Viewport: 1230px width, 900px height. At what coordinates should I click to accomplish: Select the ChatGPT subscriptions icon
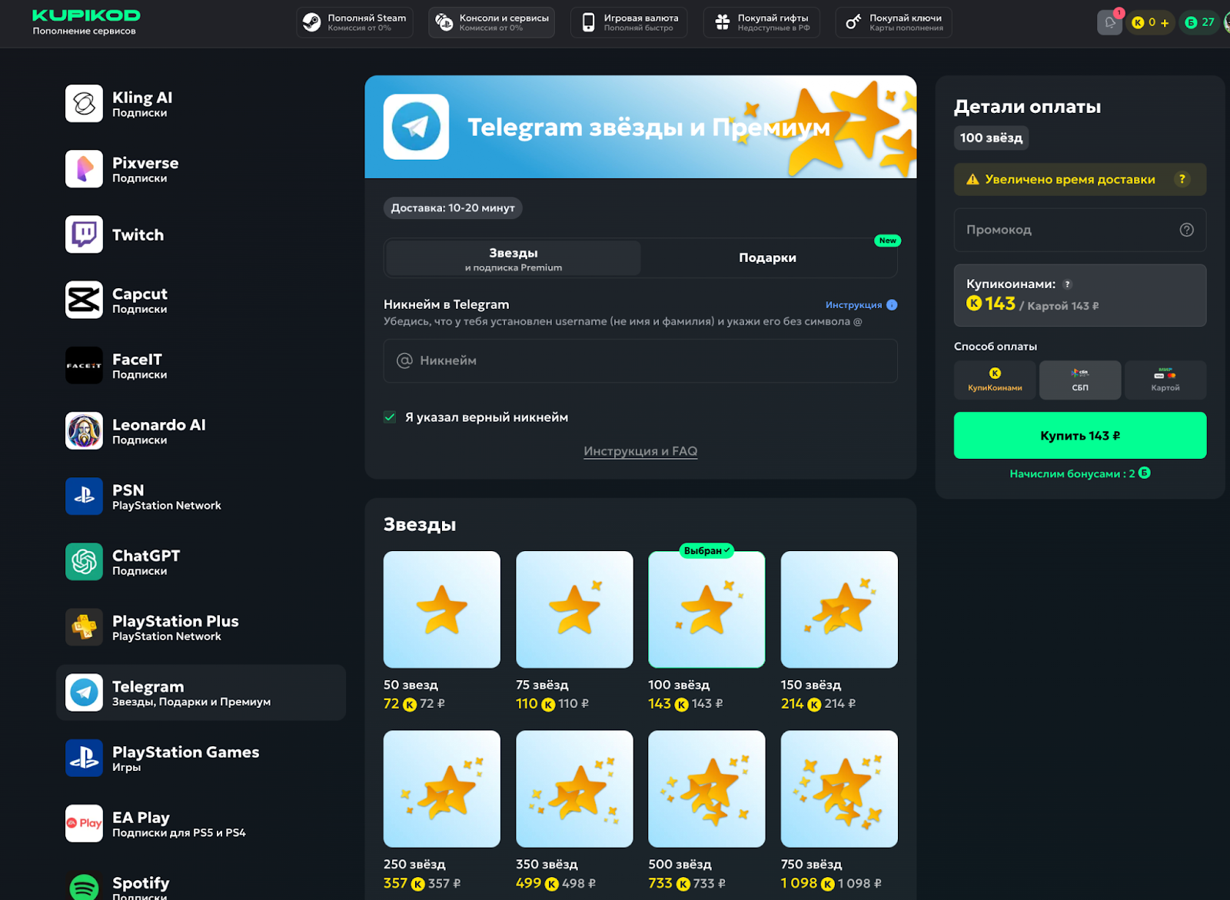[84, 562]
